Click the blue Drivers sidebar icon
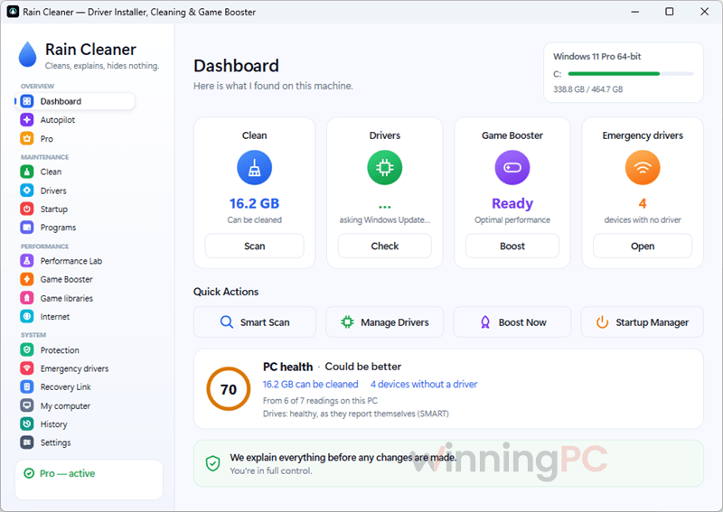The width and height of the screenshot is (723, 512). [x=27, y=191]
